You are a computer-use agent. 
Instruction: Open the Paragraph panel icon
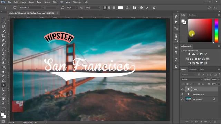pyautogui.click(x=176, y=52)
